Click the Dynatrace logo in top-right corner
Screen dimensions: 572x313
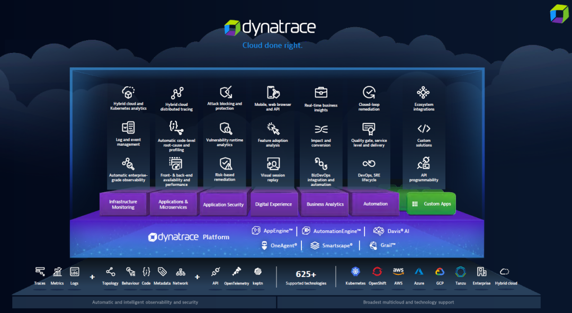[559, 13]
